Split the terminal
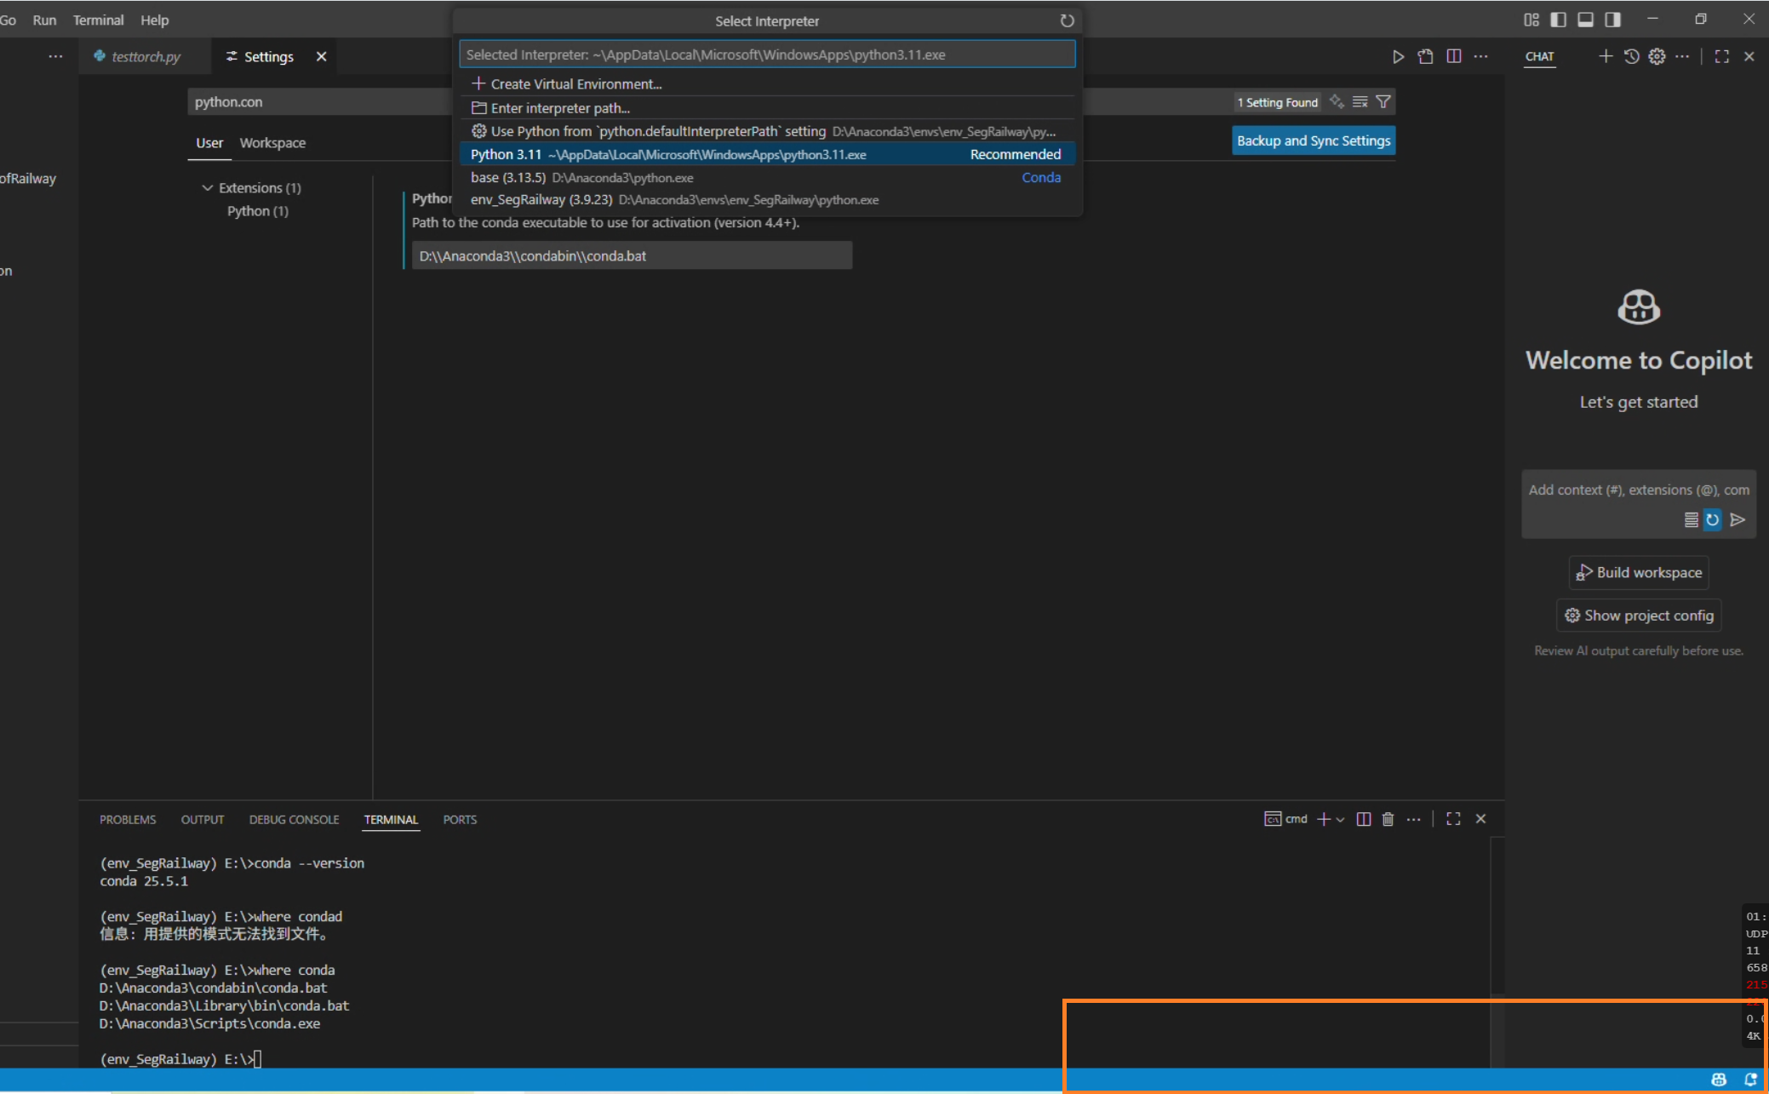 coord(1364,819)
